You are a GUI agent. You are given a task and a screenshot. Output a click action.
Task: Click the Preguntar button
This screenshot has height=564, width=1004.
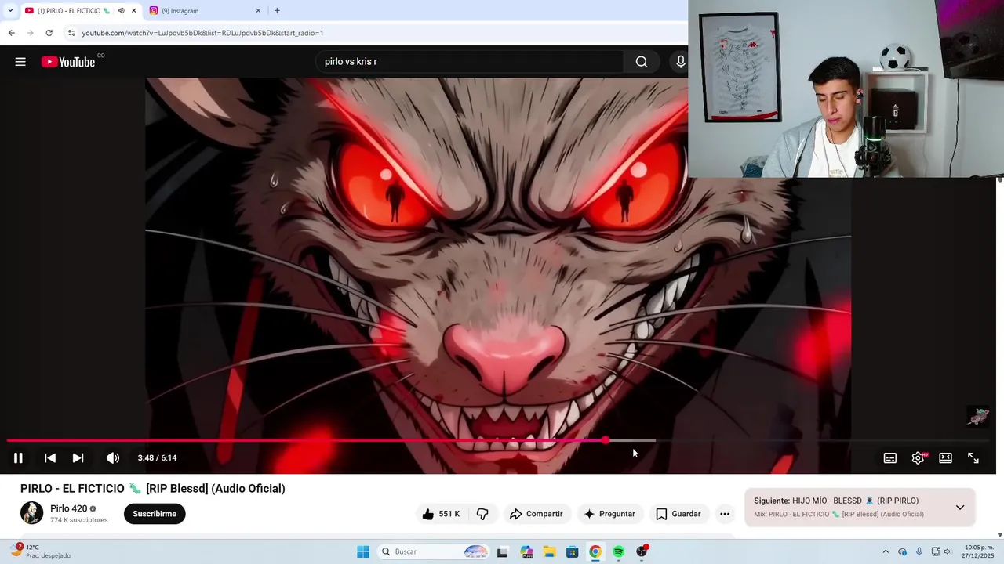click(x=609, y=514)
